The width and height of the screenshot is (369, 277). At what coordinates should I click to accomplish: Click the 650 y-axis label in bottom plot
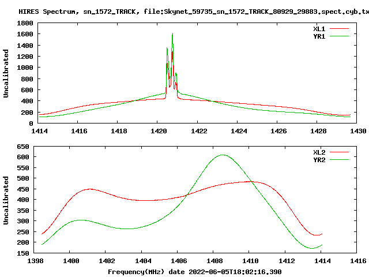pyautogui.click(x=23, y=147)
